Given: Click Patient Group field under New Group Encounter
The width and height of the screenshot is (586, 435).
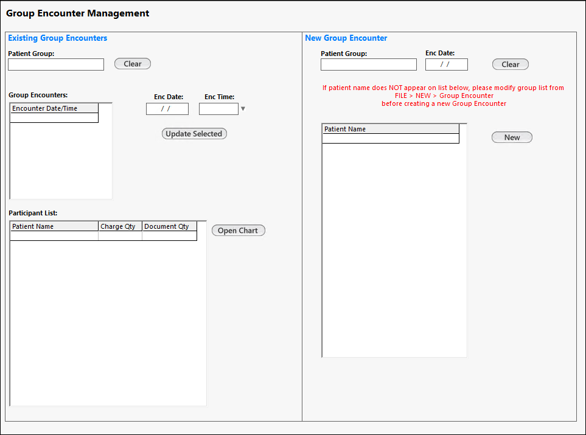Looking at the screenshot, I should click(x=369, y=64).
